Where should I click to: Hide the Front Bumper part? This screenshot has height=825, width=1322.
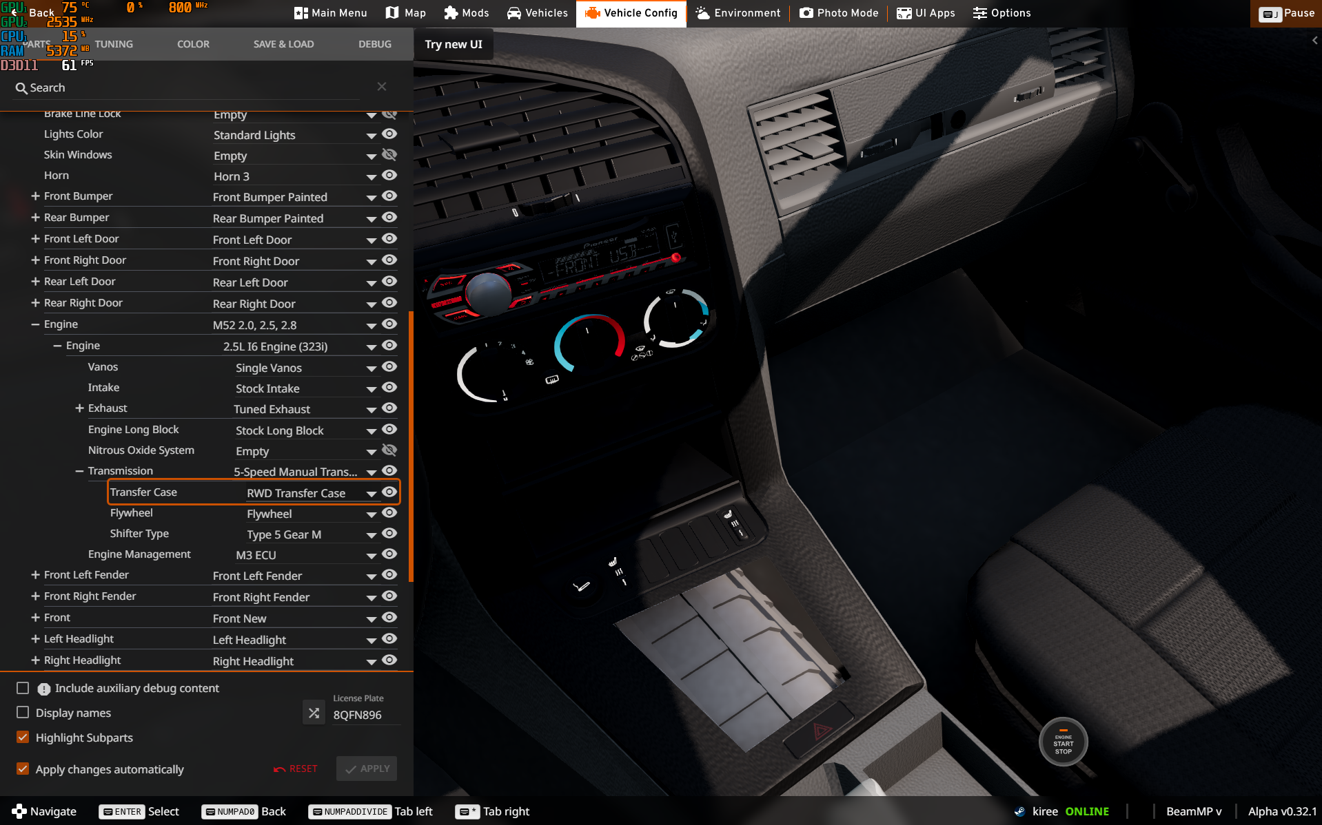click(x=389, y=196)
